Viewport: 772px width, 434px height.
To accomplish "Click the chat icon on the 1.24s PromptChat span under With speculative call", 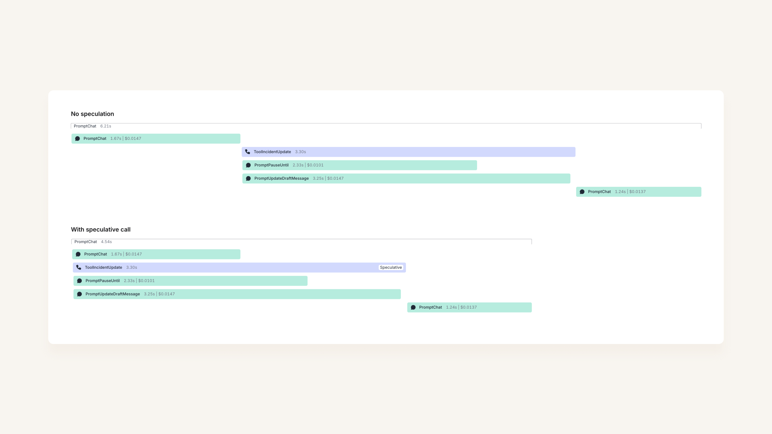I will 413,307.
